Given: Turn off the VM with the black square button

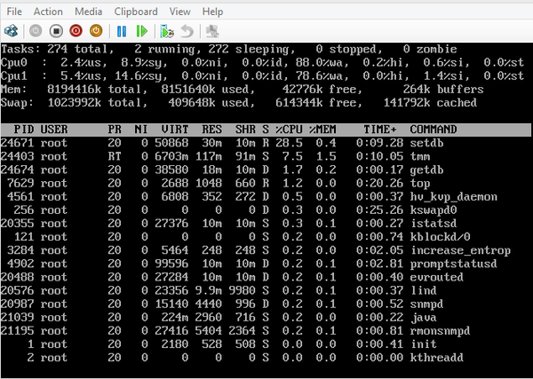Looking at the screenshot, I should click(56, 31).
